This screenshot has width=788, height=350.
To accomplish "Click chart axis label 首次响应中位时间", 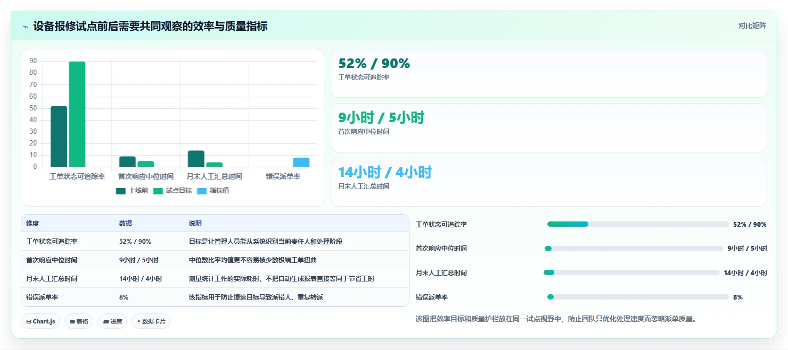I will [146, 176].
